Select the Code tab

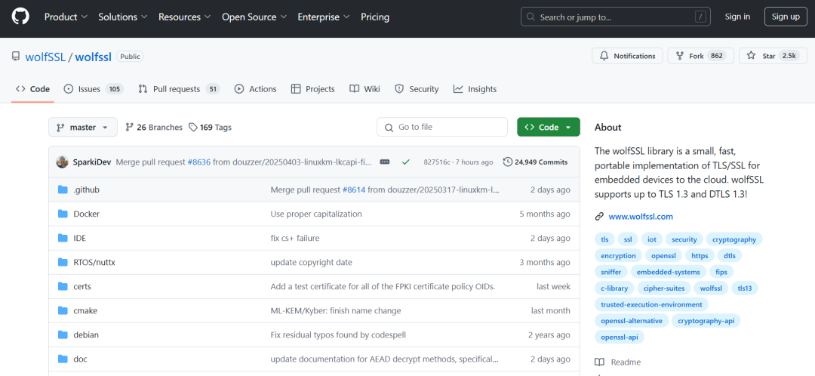tap(32, 89)
